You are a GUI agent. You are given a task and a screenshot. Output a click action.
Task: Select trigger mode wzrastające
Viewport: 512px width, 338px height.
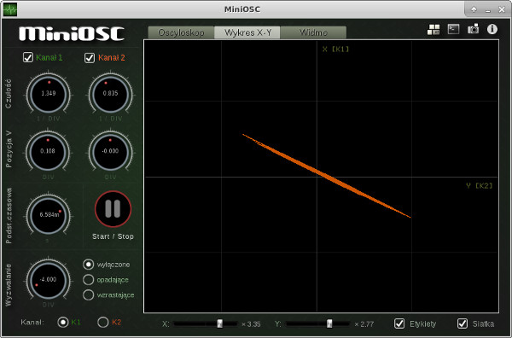point(88,294)
